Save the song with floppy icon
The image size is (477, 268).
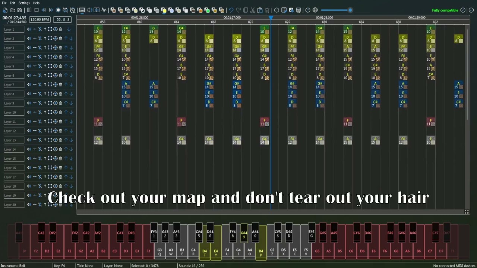20,10
